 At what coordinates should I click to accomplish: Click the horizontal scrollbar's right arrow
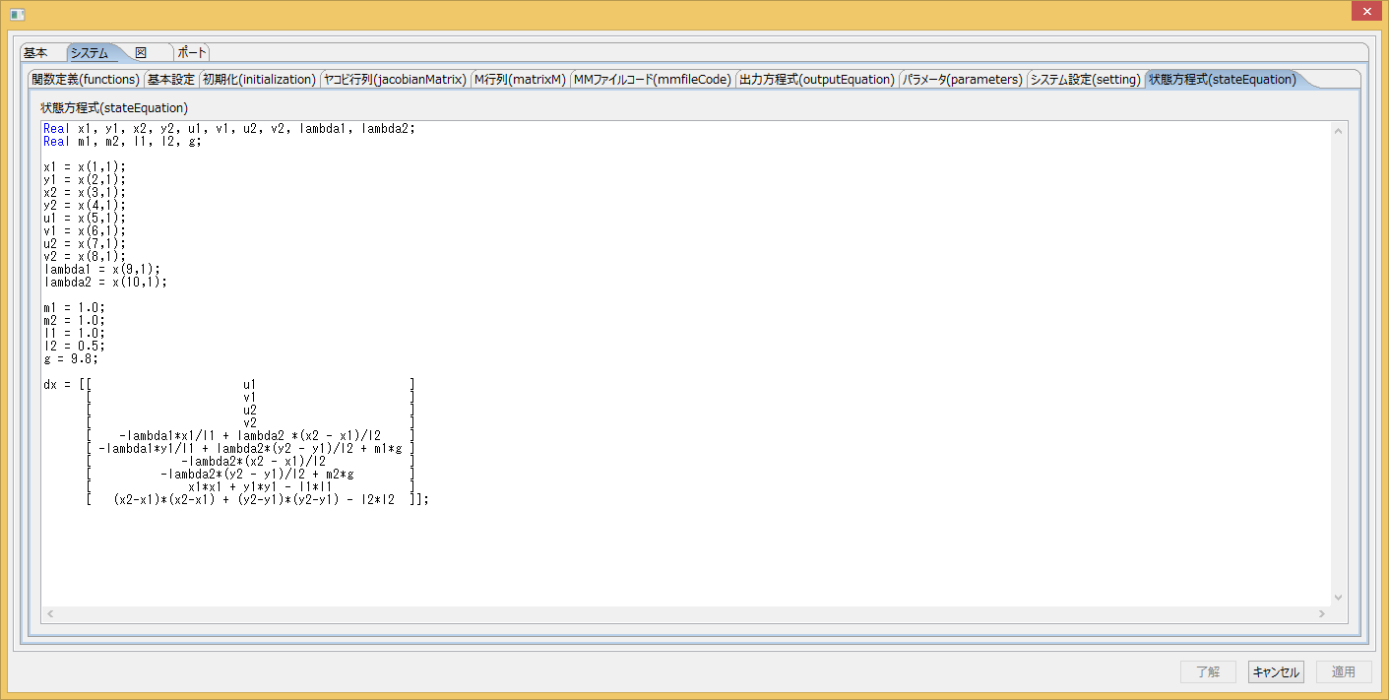[1323, 613]
